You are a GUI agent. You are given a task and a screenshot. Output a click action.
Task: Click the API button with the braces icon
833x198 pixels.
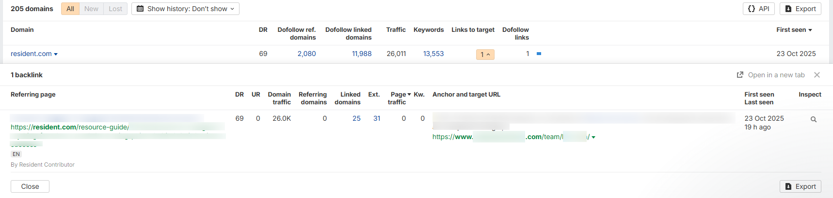[758, 9]
